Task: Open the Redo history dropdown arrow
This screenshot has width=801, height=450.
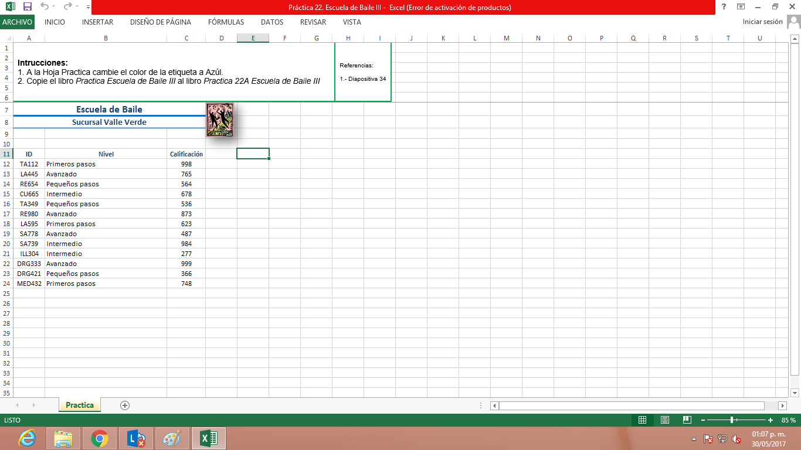Action: coord(77,7)
